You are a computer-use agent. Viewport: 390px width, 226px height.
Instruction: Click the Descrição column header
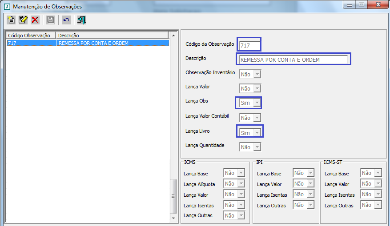[111, 35]
